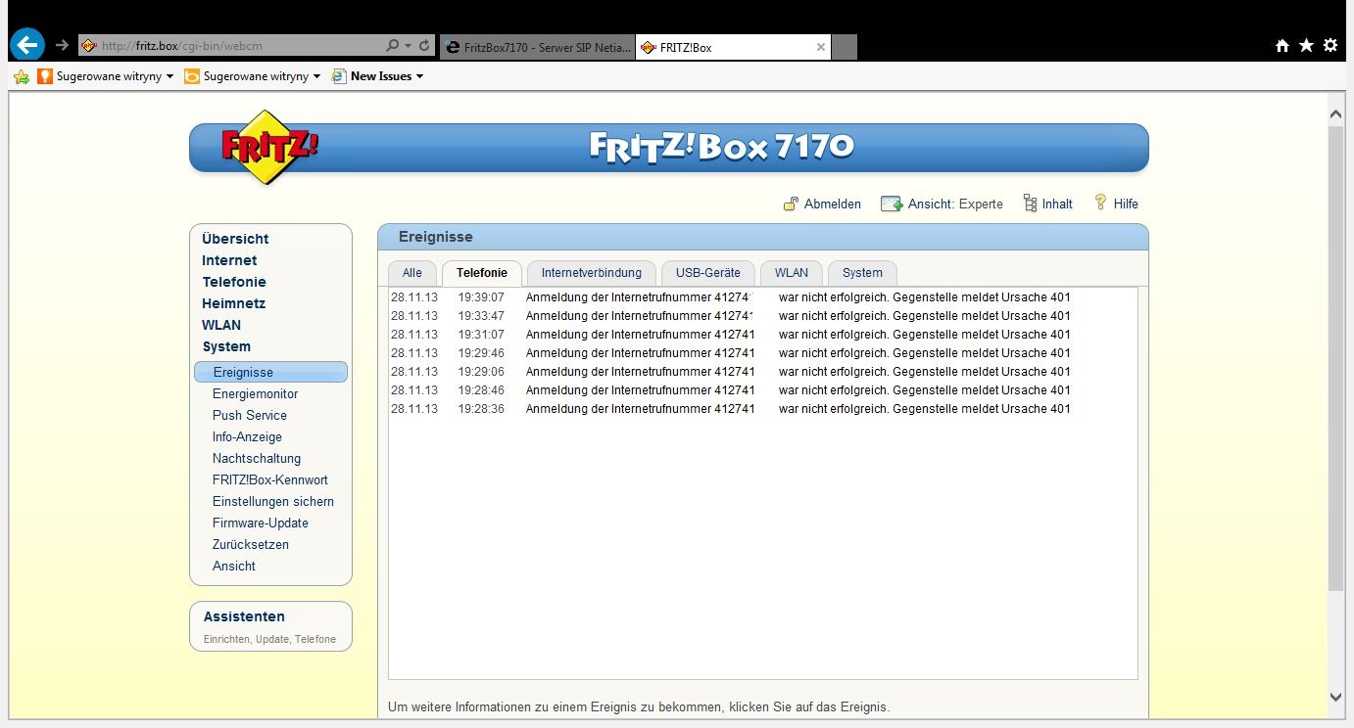Image resolution: width=1354 pixels, height=728 pixels.
Task: Close the FRITZ!Box browser tab
Action: [821, 47]
